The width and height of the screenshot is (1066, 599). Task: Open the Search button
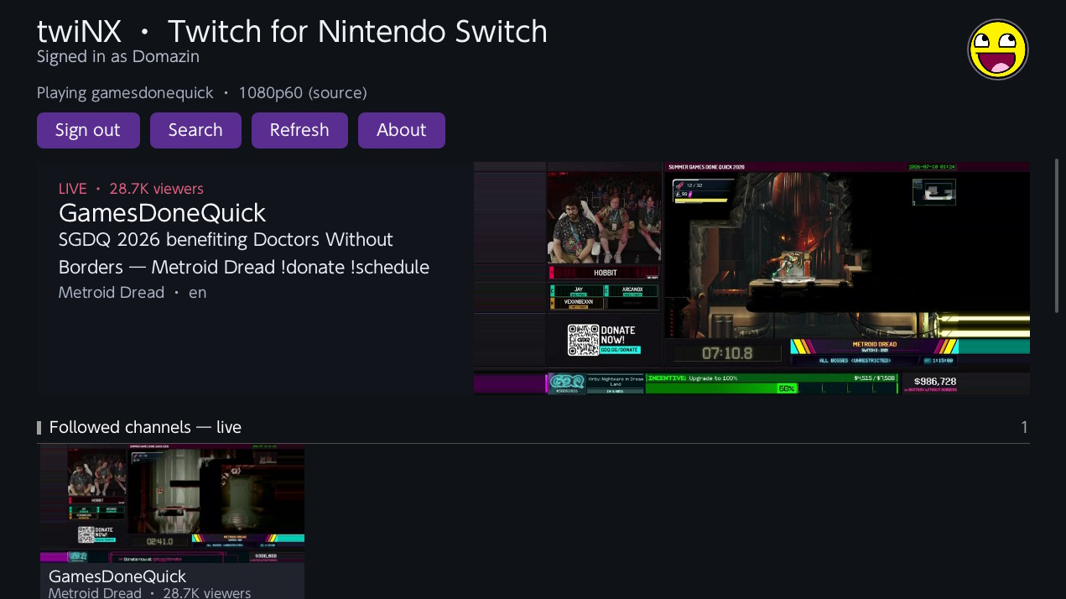[195, 130]
